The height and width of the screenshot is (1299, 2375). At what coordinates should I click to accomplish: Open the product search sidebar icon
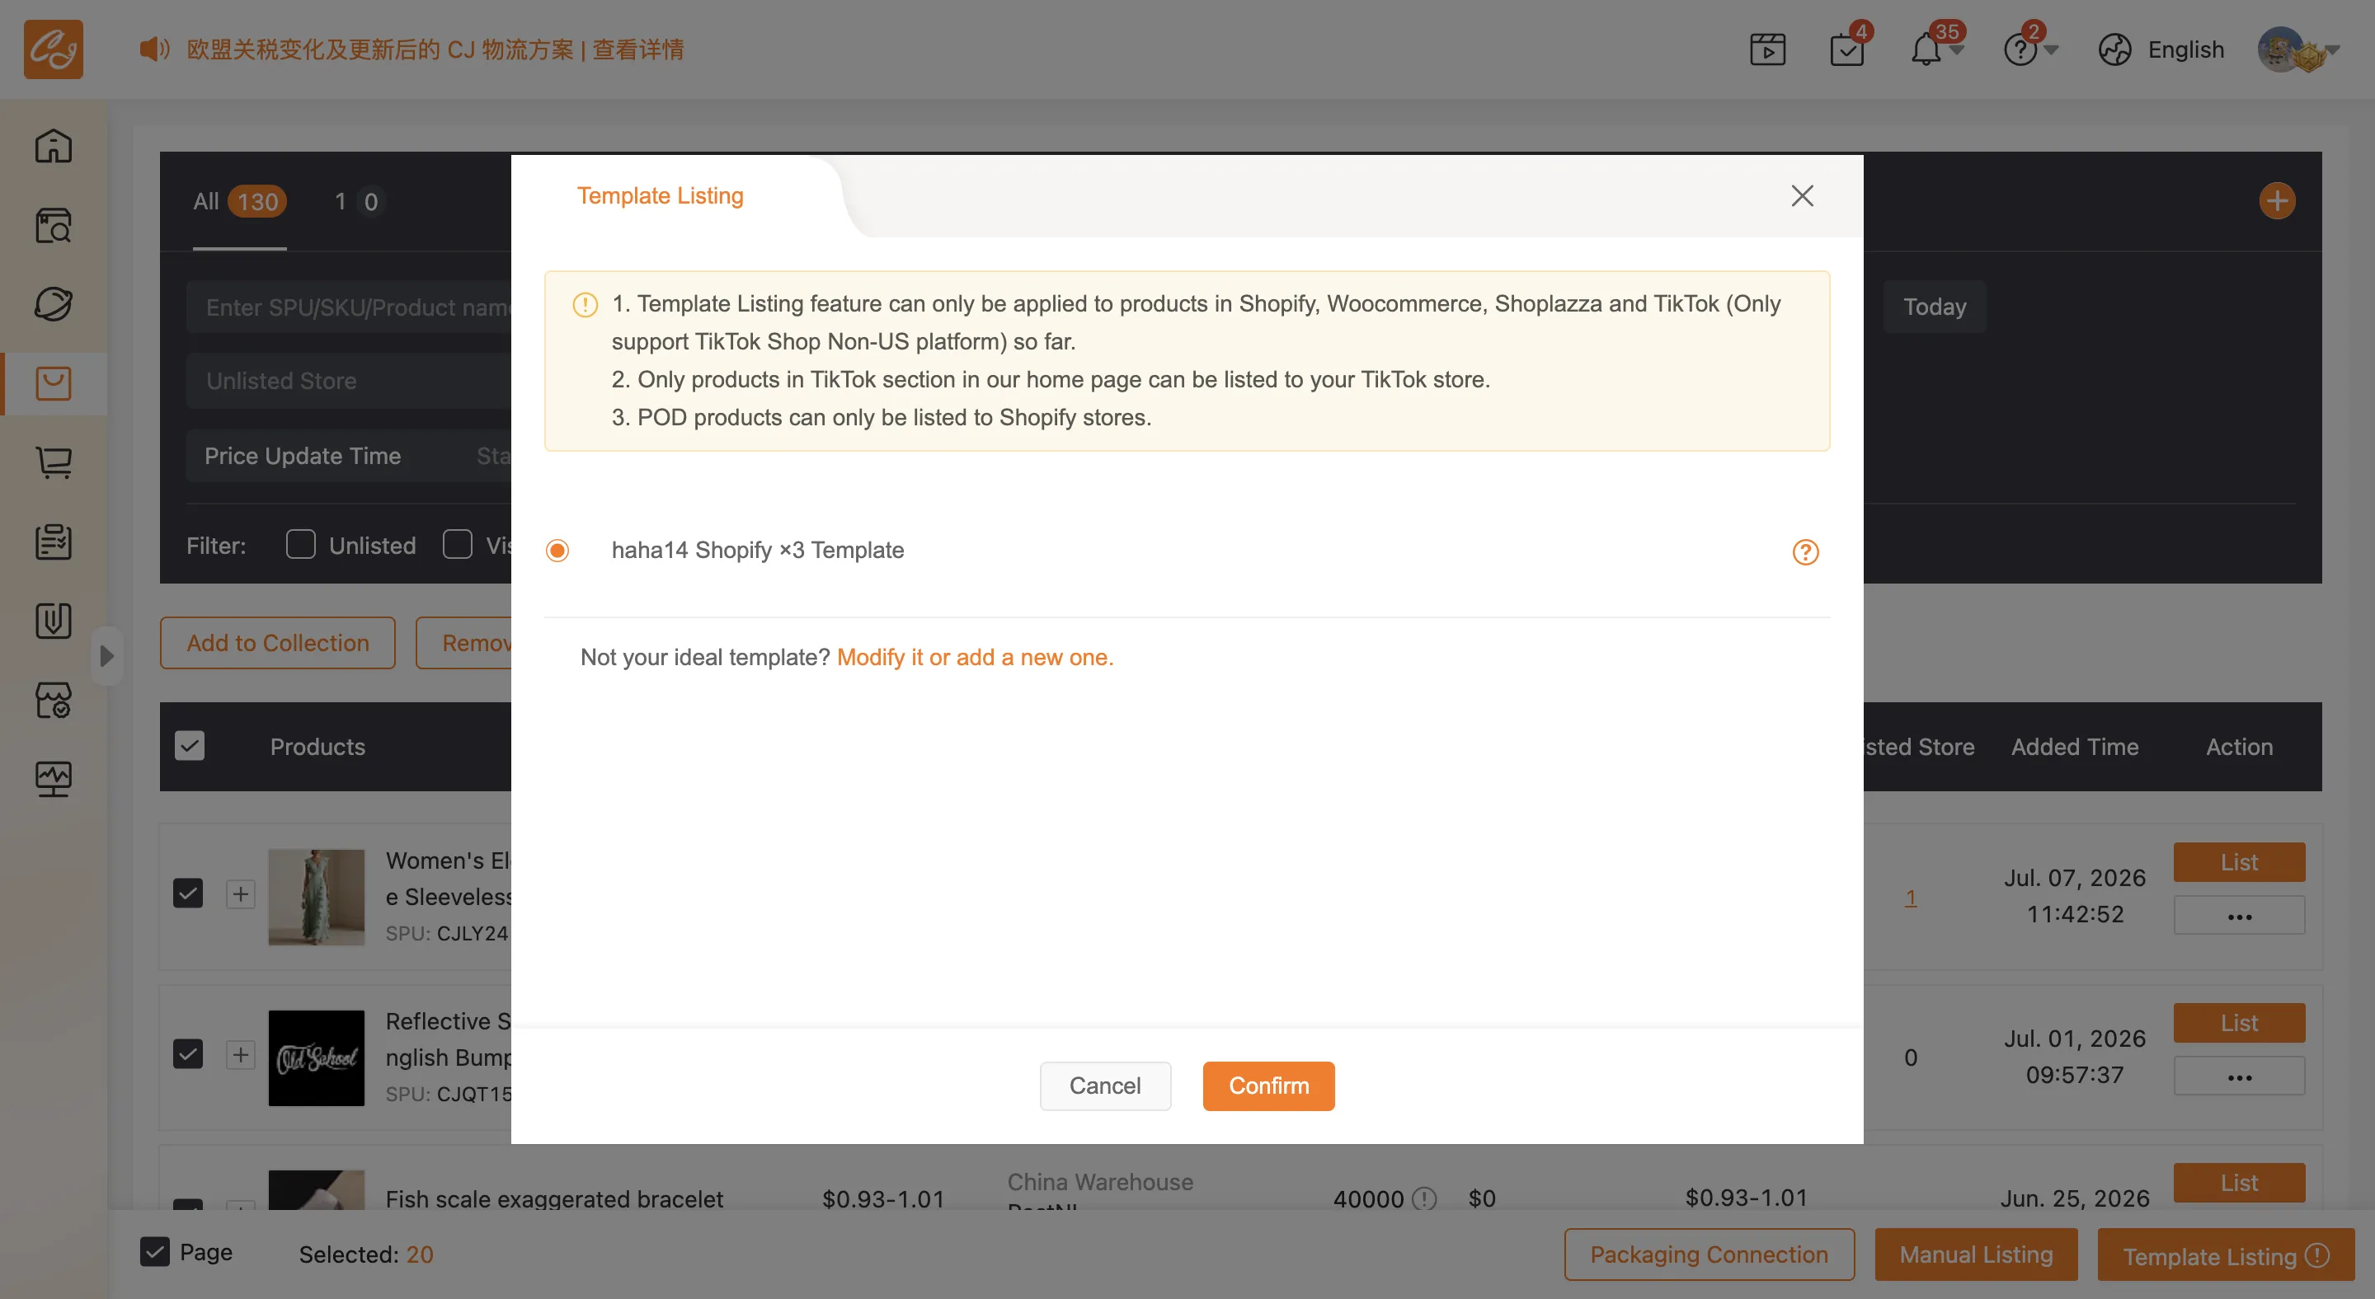pyautogui.click(x=54, y=225)
